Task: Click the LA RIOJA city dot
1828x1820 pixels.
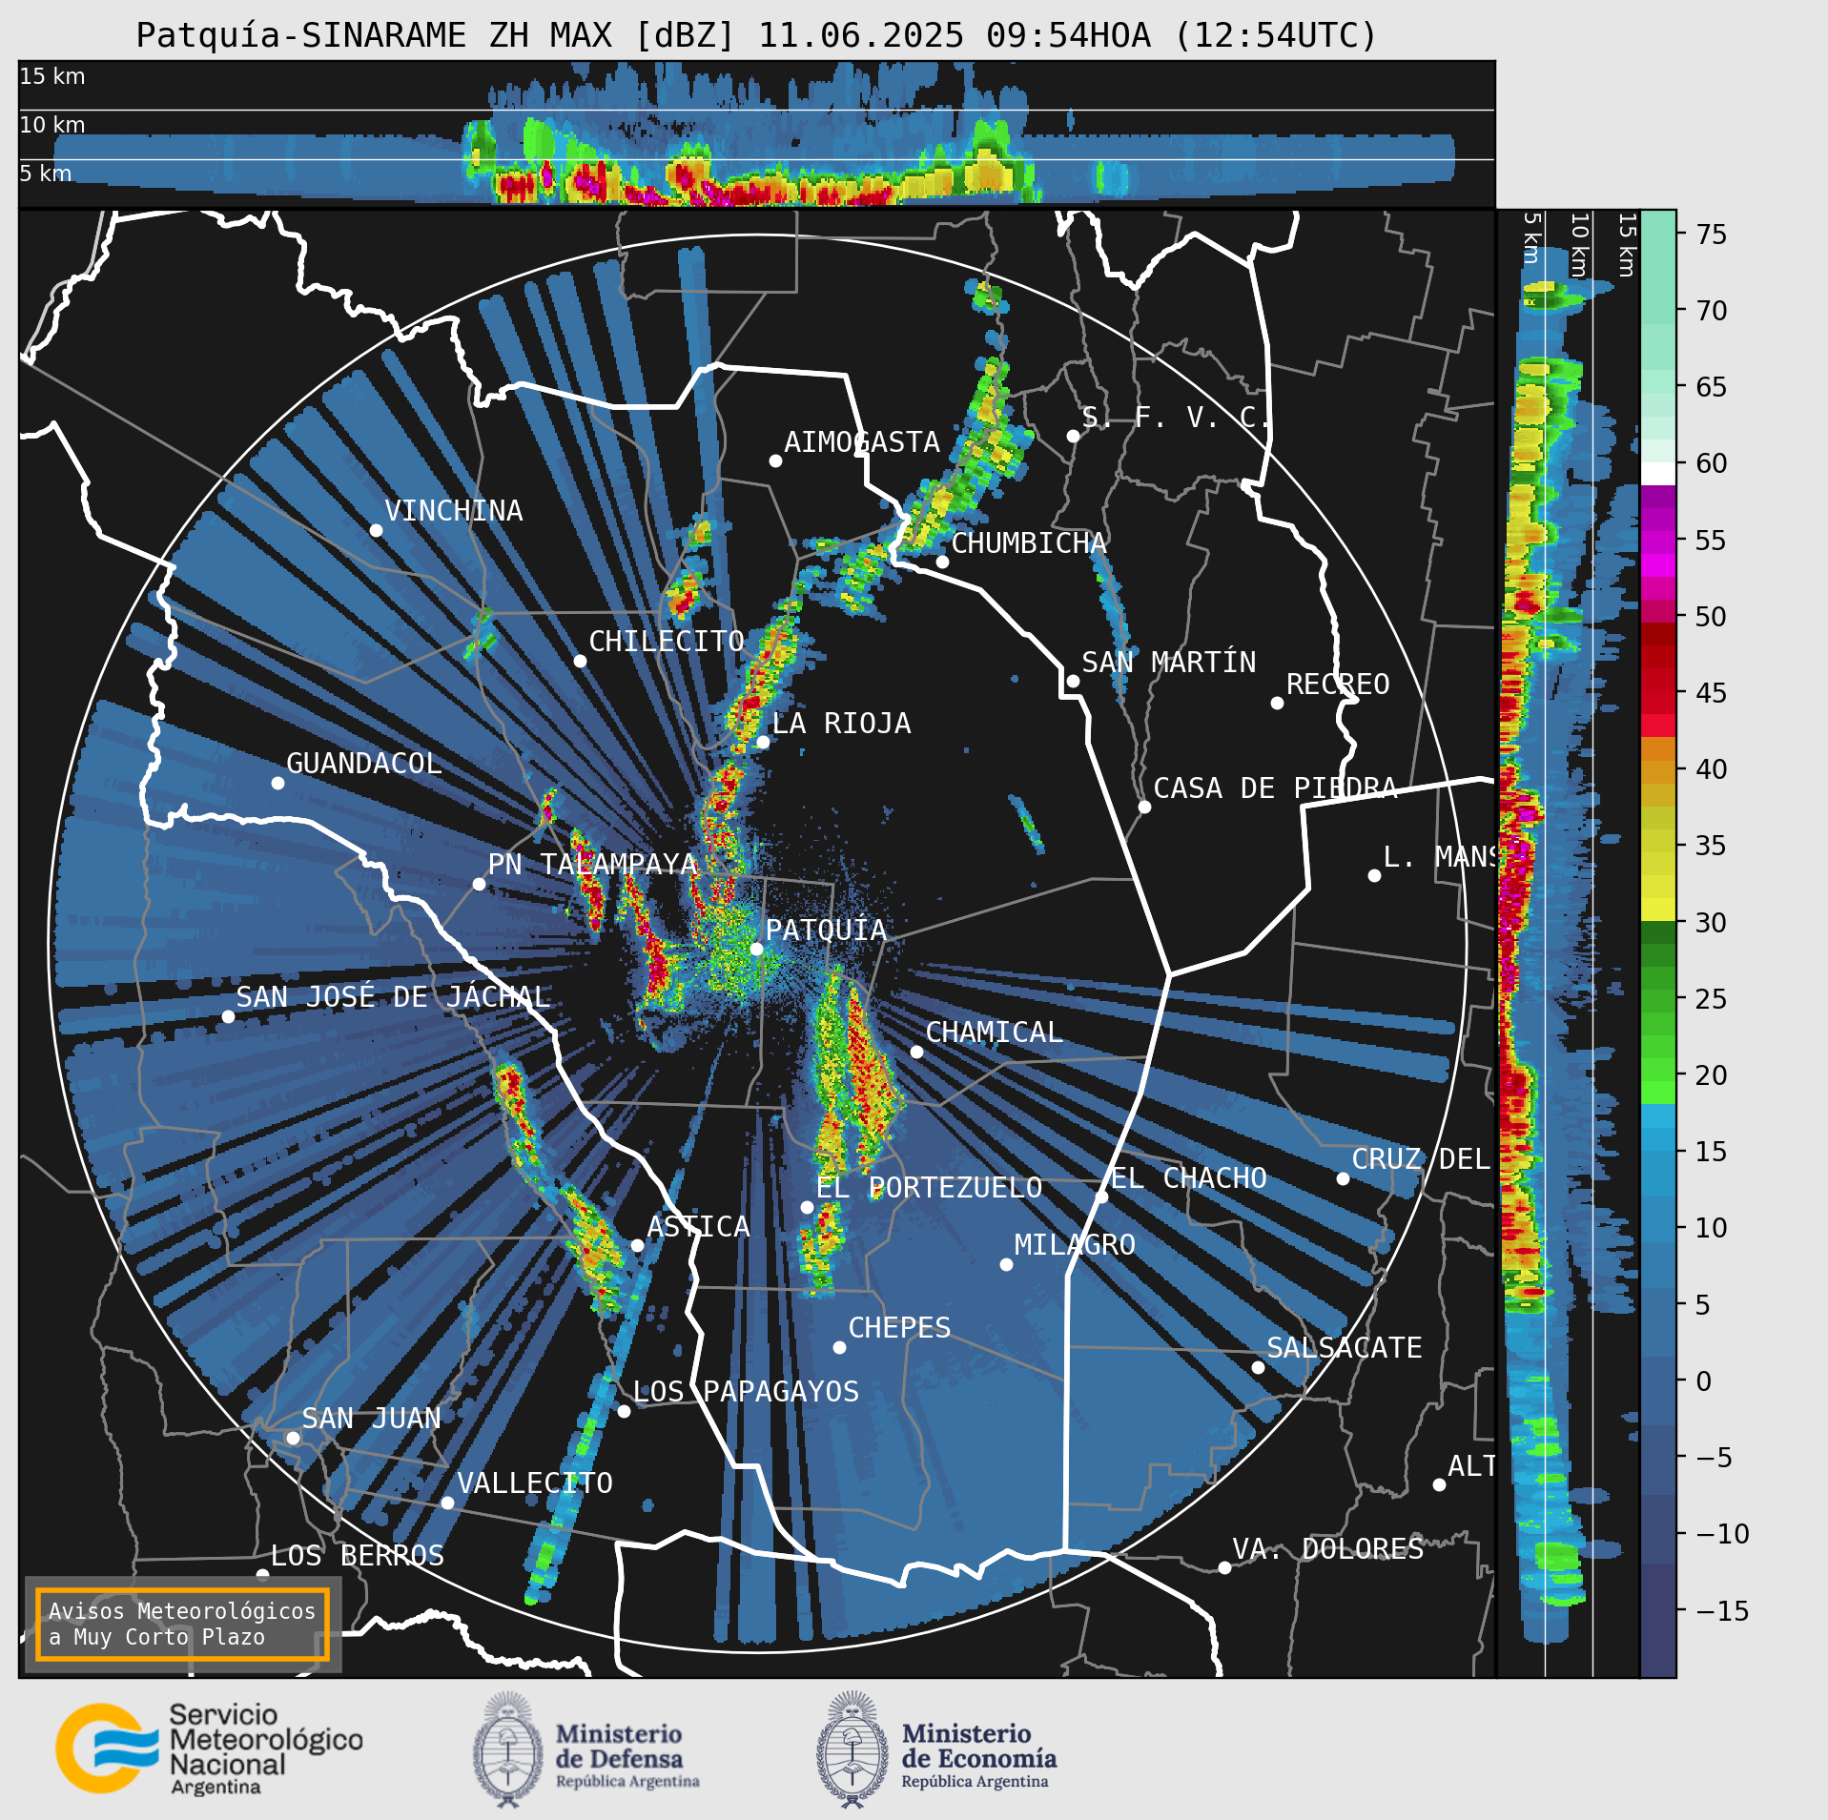Action: point(763,742)
